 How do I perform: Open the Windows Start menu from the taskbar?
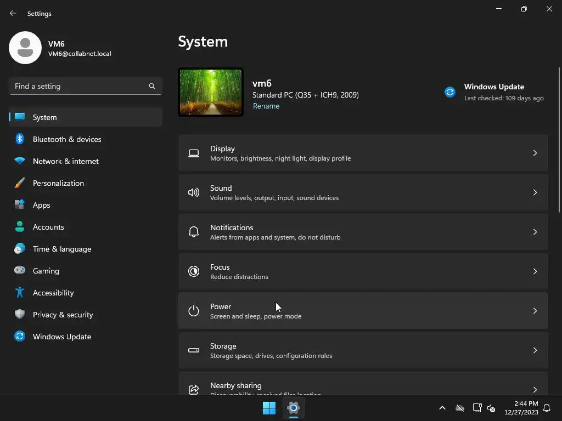tap(269, 408)
